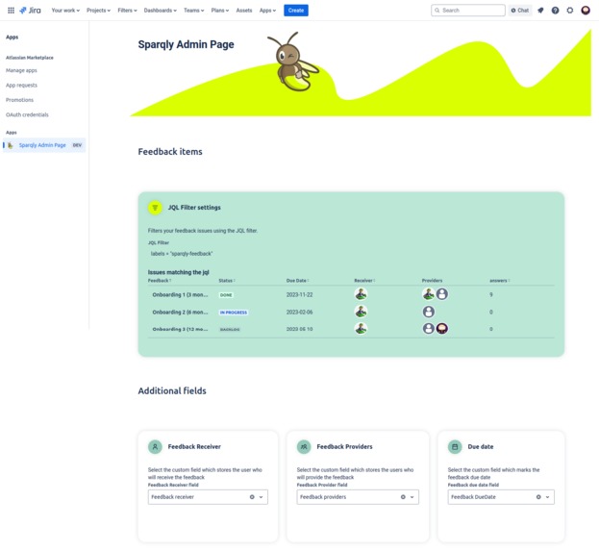Screen dimensions: 599x551
Task: Click receiver avatar in Onboarding 1 row
Action: point(361,294)
